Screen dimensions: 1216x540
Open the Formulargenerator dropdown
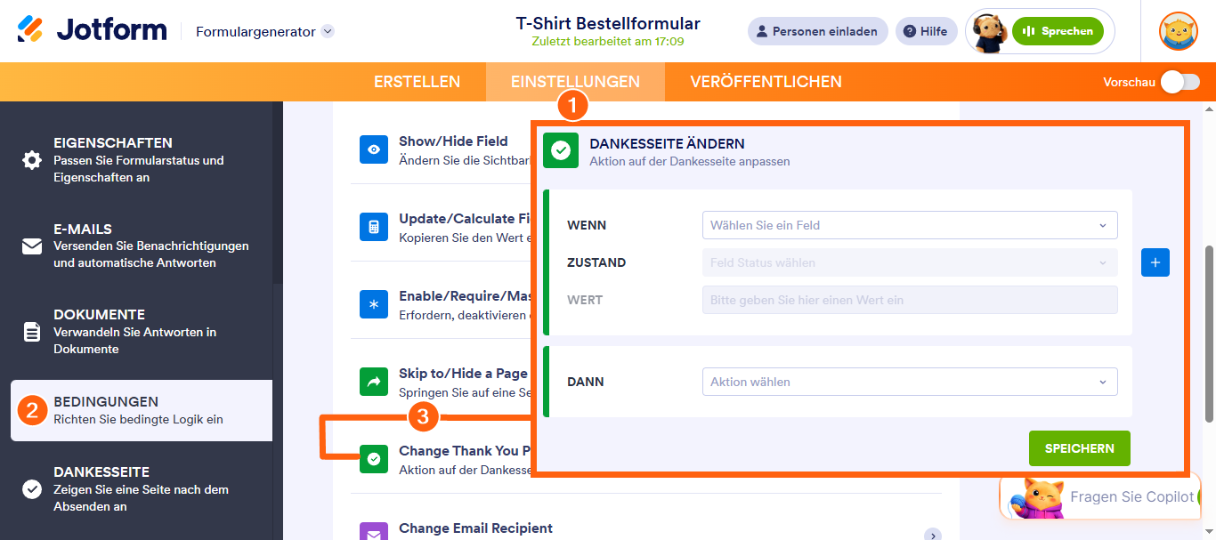tap(264, 31)
